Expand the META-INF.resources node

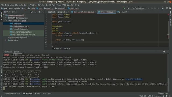point(6,18)
